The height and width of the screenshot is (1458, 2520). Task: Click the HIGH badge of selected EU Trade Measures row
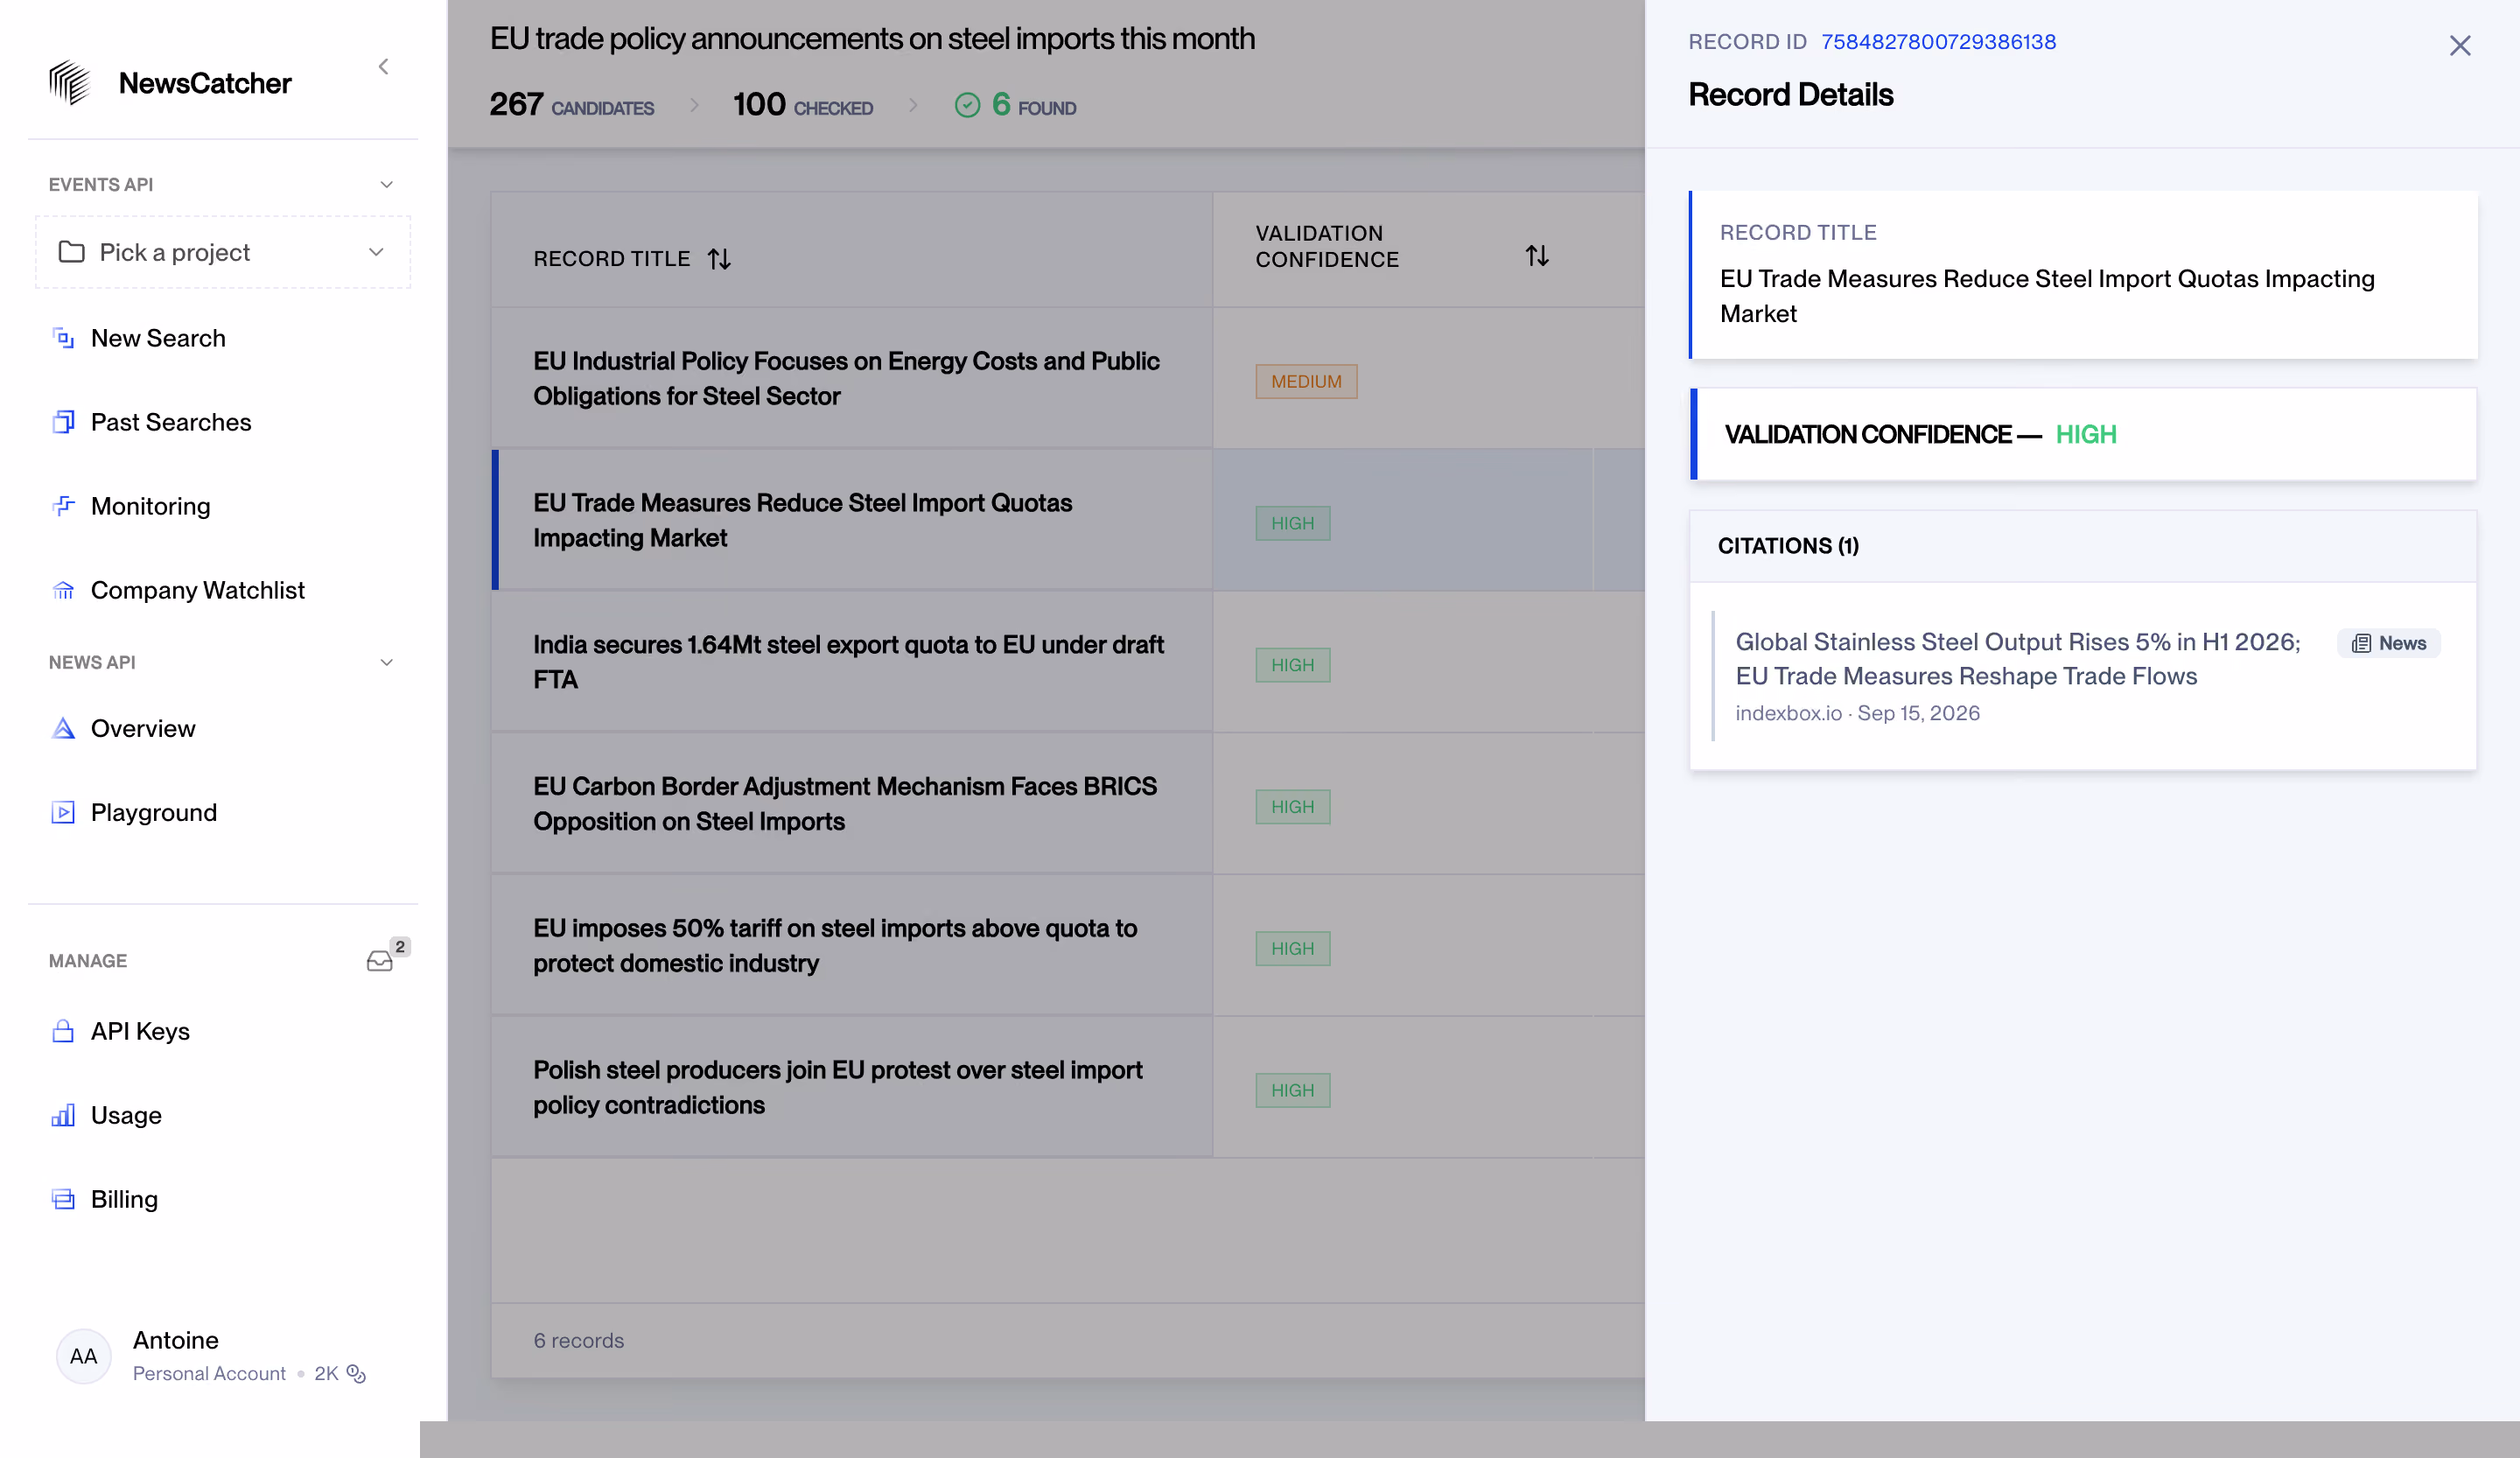click(x=1292, y=523)
